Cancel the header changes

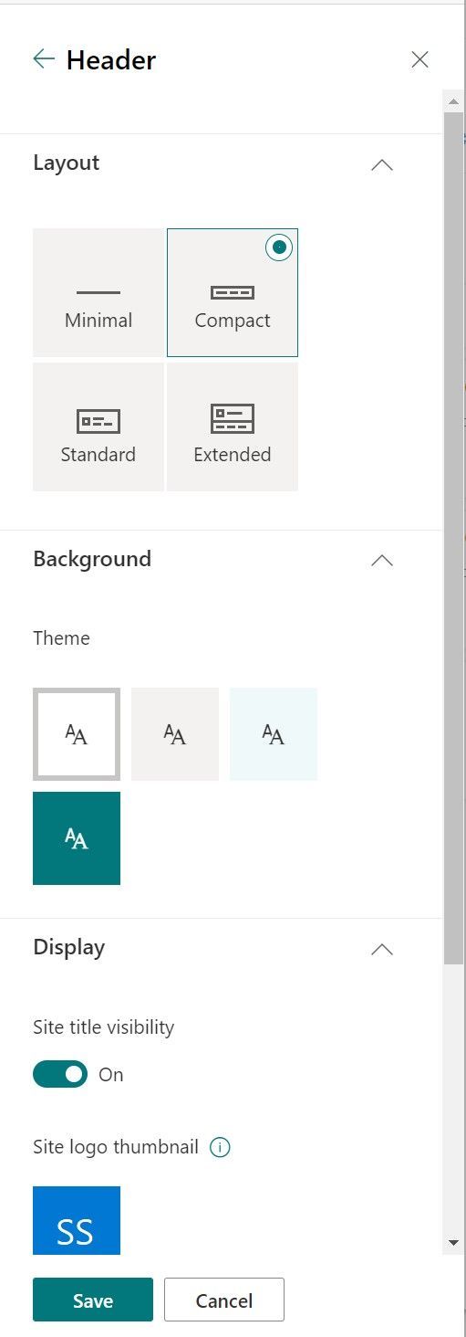pyautogui.click(x=224, y=1300)
